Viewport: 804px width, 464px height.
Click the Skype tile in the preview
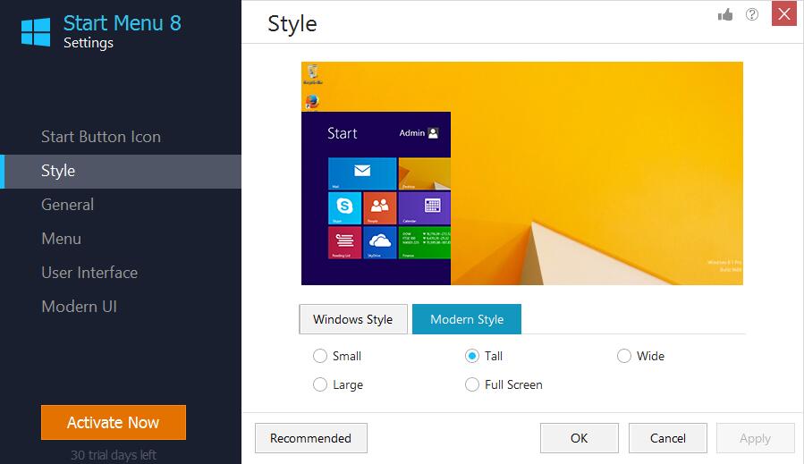344,208
